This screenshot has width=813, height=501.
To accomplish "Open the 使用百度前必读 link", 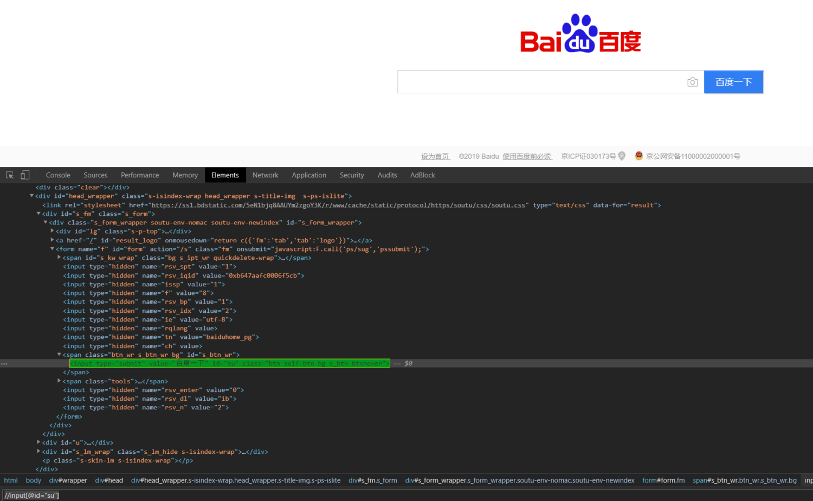I will [x=527, y=156].
